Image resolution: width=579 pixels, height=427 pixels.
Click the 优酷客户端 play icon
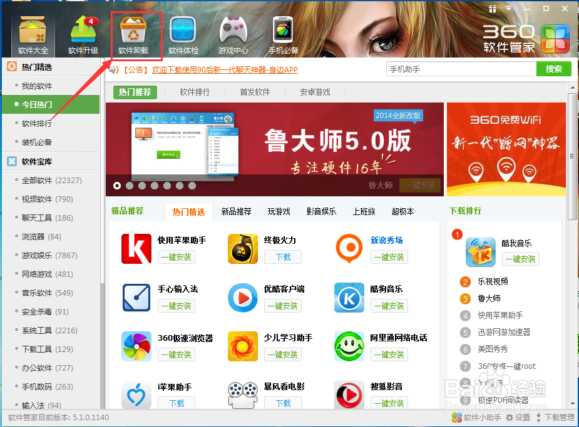pyautogui.click(x=243, y=298)
